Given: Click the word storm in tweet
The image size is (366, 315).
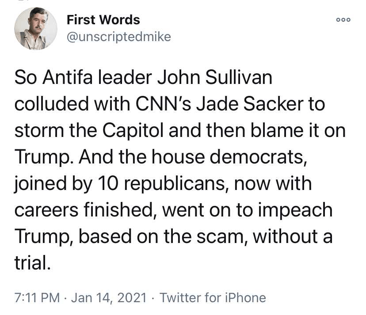Looking at the screenshot, I should [36, 131].
